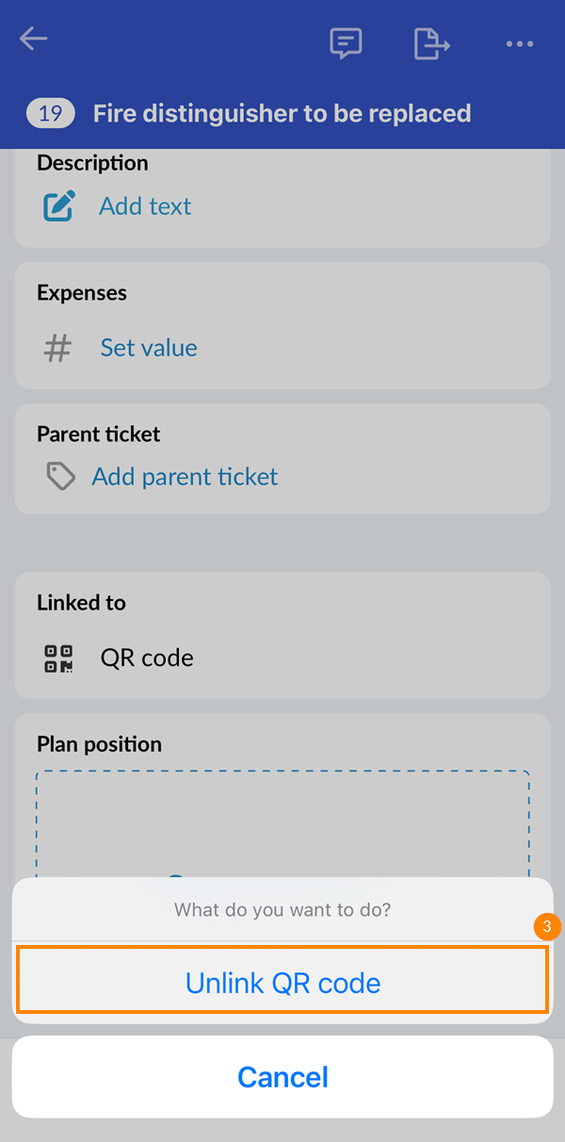This screenshot has height=1142, width=565.
Task: Select Unlink QR code option
Action: coord(282,984)
